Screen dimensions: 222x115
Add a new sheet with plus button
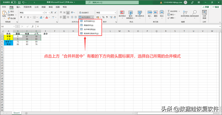pyautogui.click(x=26, y=113)
